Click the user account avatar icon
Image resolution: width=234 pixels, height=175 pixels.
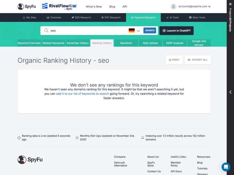(x=173, y=6)
